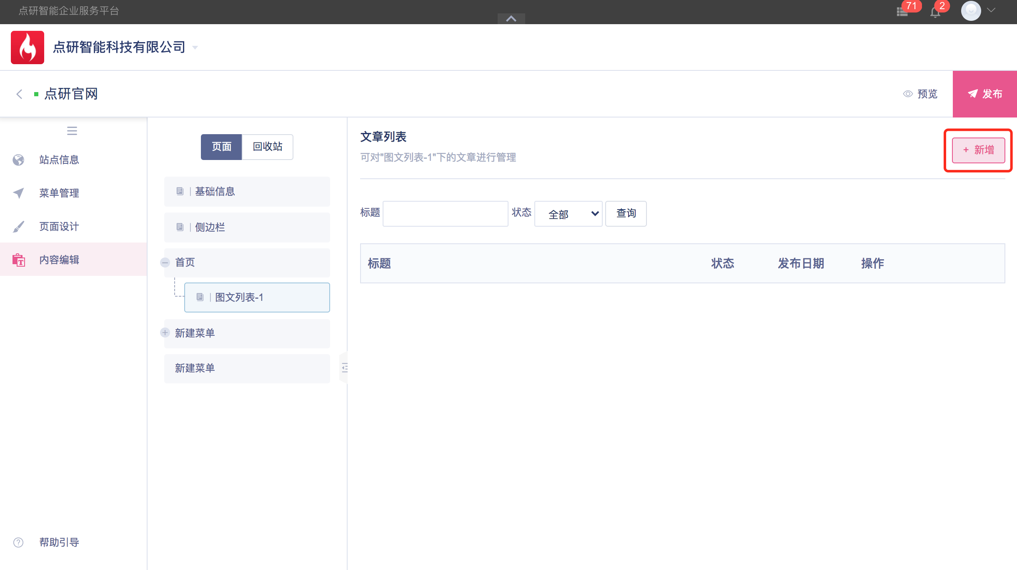Open the 页面设计 sidebar item
This screenshot has width=1017, height=570.
point(73,226)
